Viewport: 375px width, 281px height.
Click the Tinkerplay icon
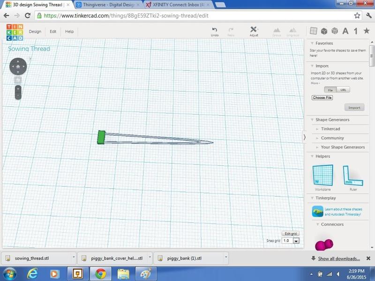click(317, 212)
